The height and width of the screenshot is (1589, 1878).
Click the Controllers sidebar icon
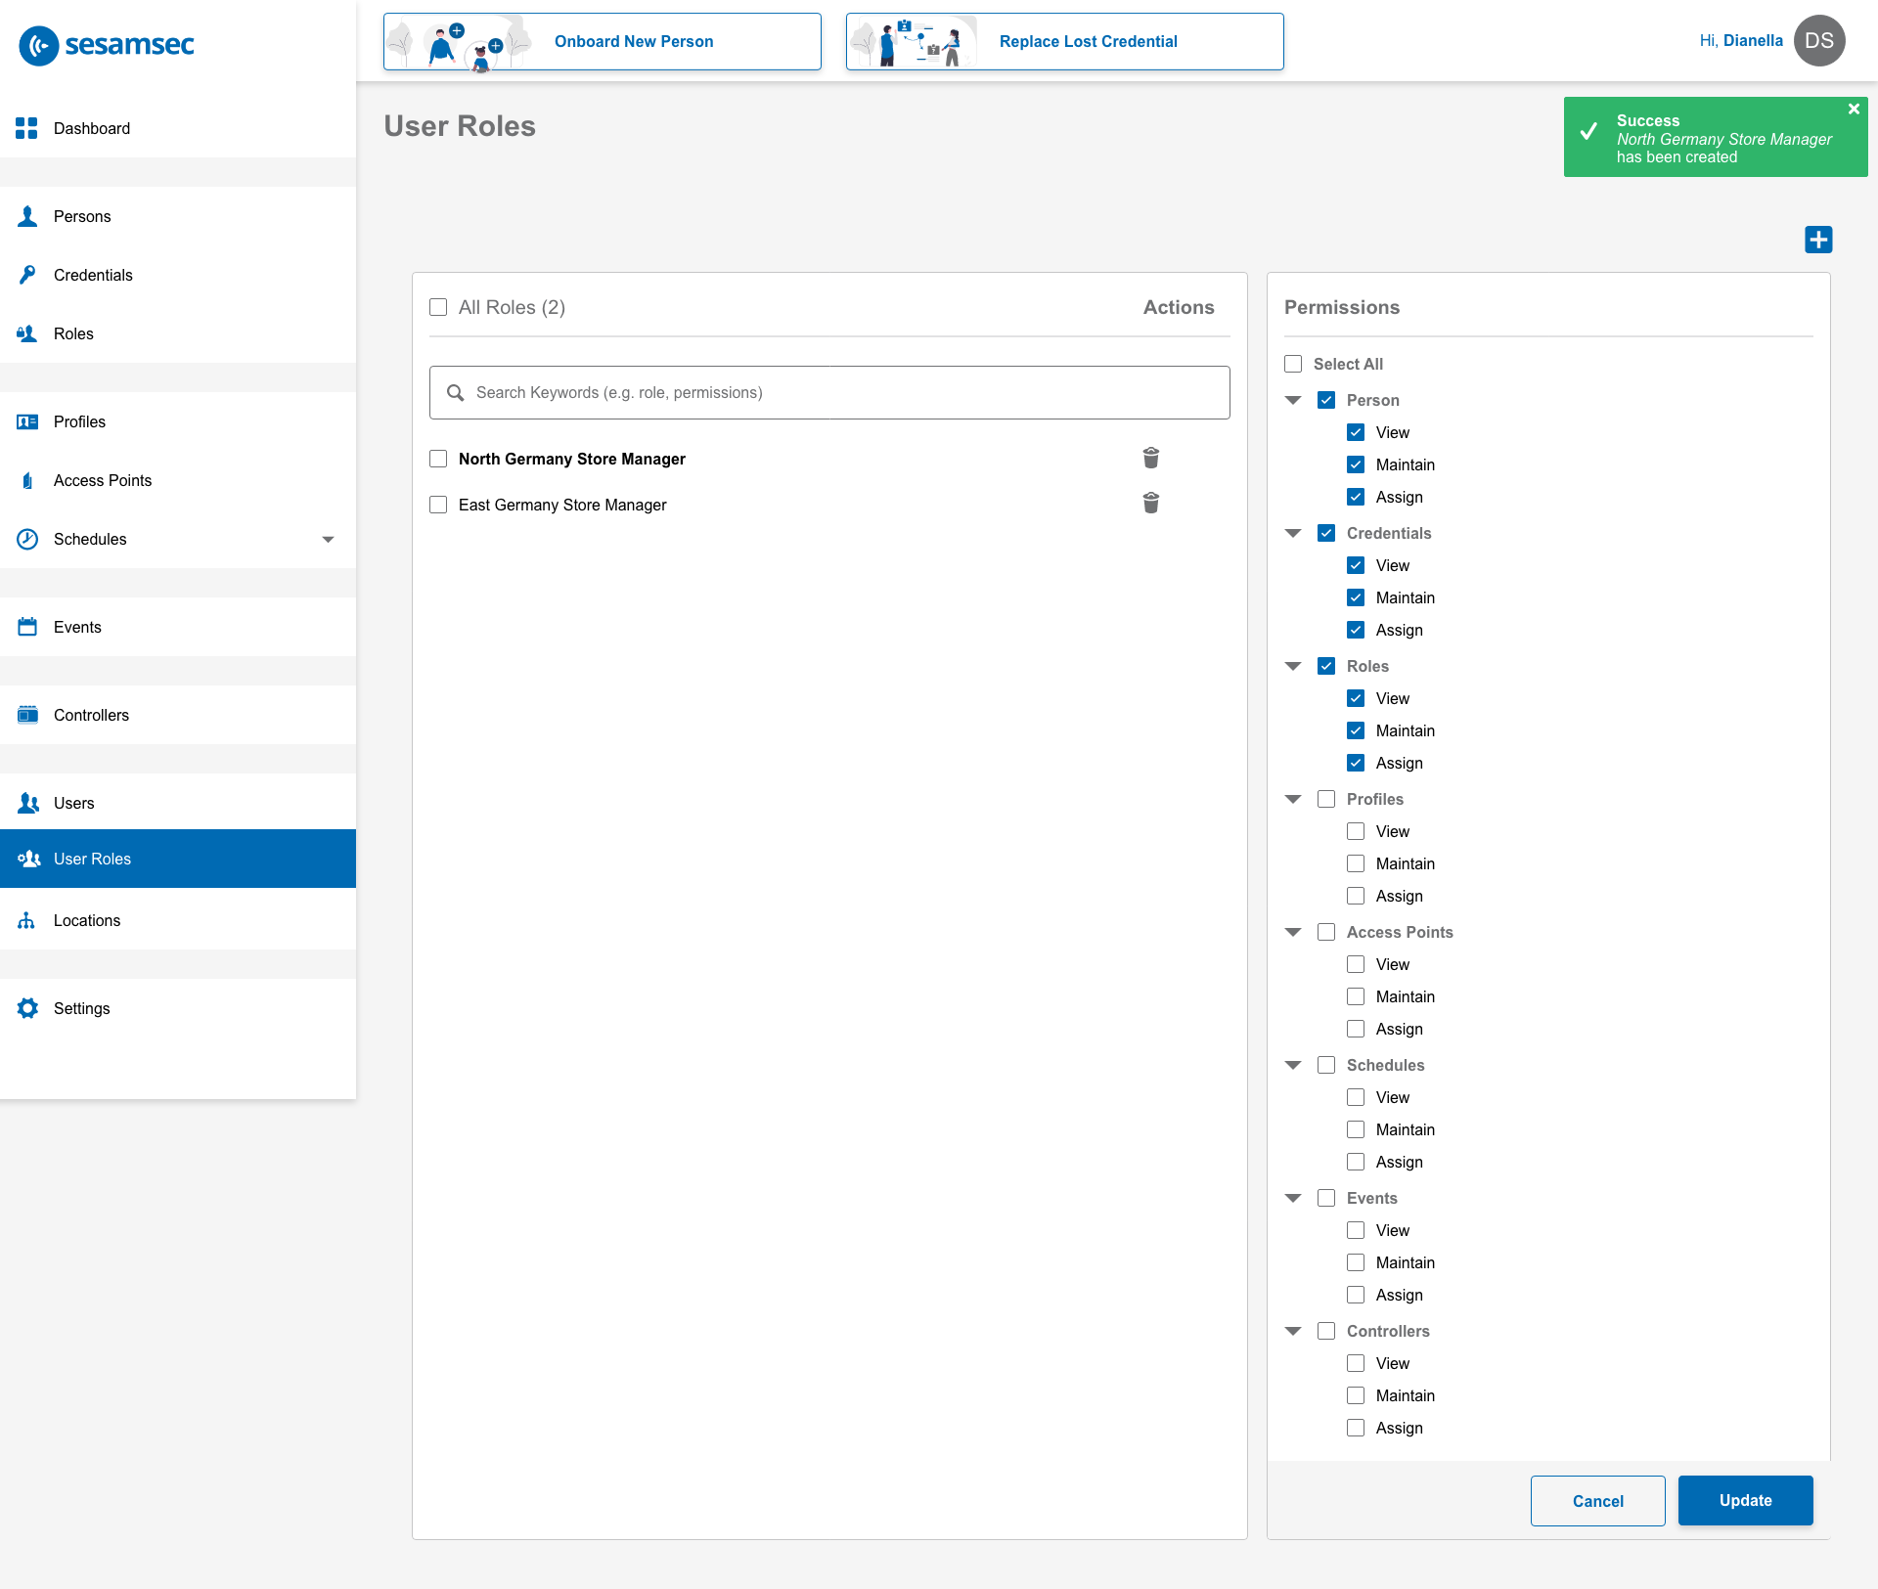click(27, 715)
